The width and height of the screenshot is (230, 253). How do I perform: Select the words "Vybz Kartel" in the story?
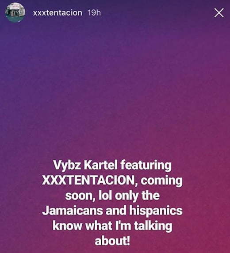pyautogui.click(x=85, y=165)
